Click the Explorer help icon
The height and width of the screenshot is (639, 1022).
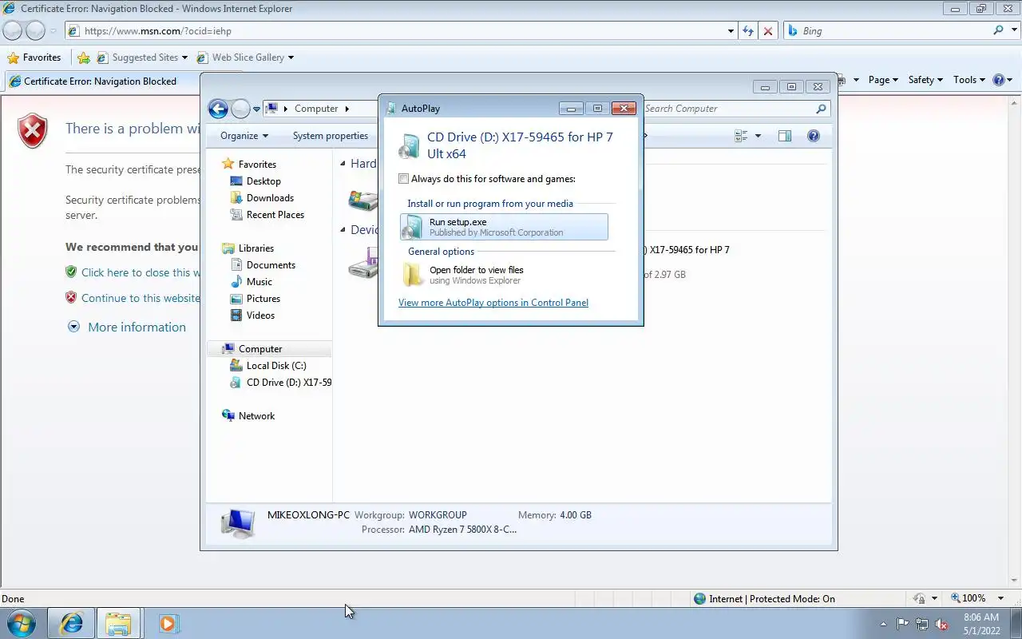tap(814, 136)
